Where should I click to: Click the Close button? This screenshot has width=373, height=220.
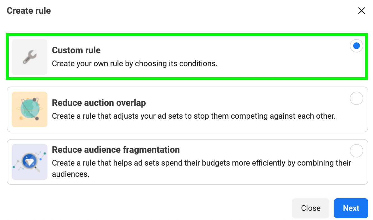tap(311, 208)
